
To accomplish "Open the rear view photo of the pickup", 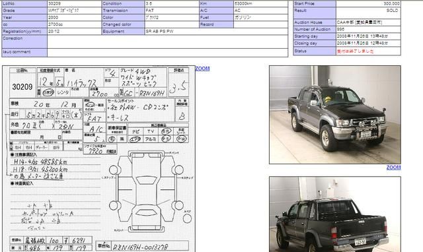I will point(335,214).
